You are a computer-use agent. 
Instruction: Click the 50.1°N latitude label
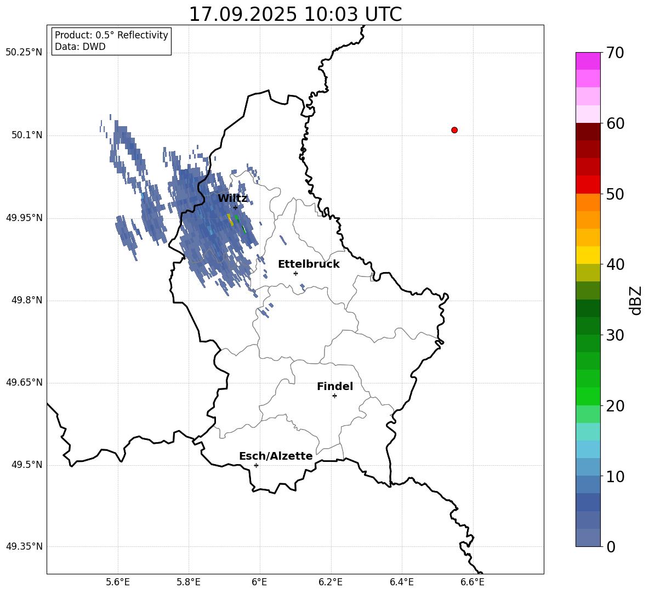pyautogui.click(x=26, y=135)
